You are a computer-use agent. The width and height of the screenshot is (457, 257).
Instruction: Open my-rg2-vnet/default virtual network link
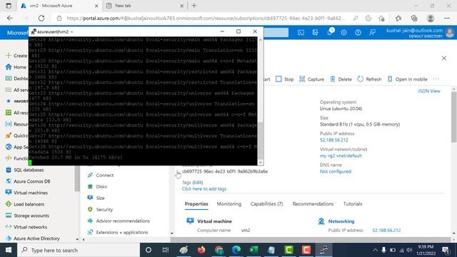pos(341,156)
